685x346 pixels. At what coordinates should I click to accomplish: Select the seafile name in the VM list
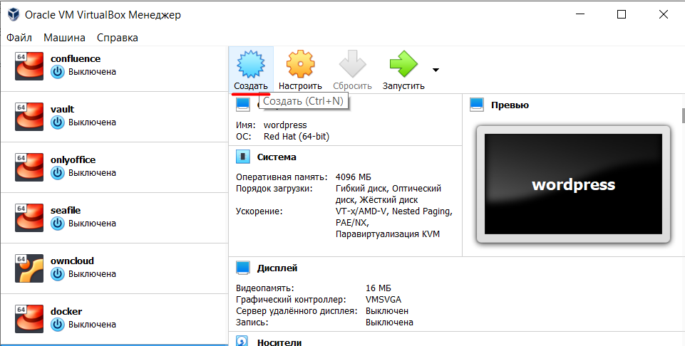point(66,210)
